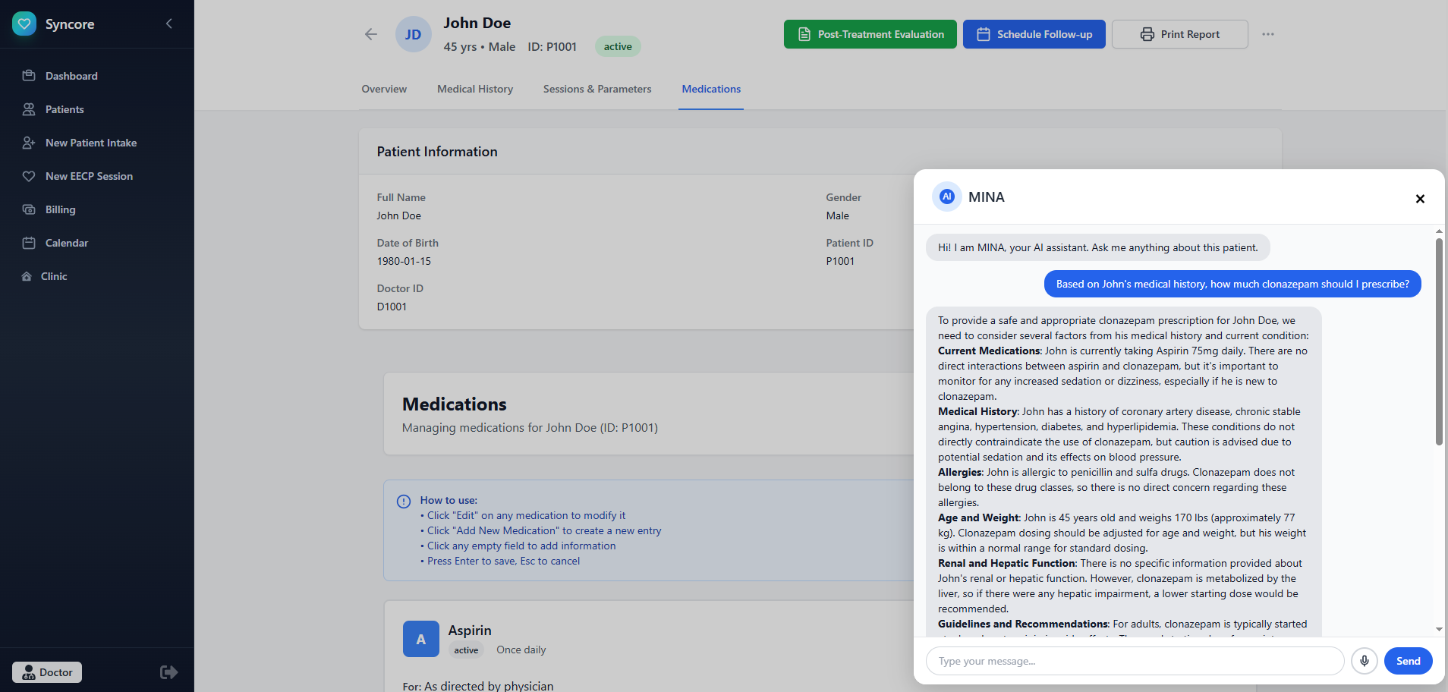Activate the microphone in MINA chat
Image resolution: width=1448 pixels, height=692 pixels.
click(1365, 661)
